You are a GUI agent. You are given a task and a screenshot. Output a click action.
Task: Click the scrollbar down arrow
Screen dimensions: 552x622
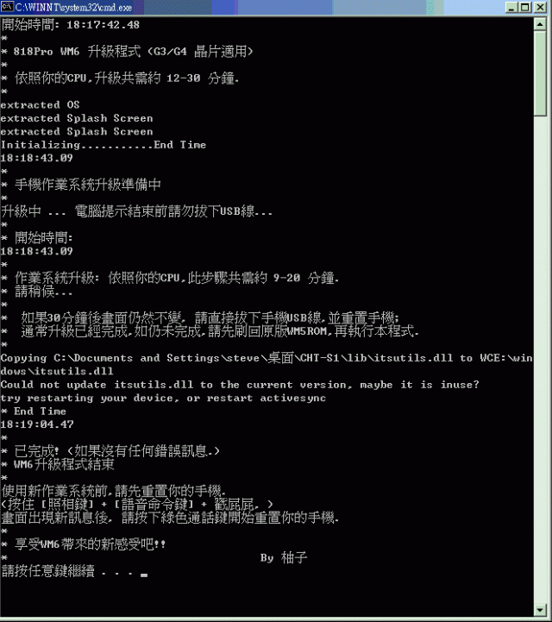pyautogui.click(x=540, y=610)
